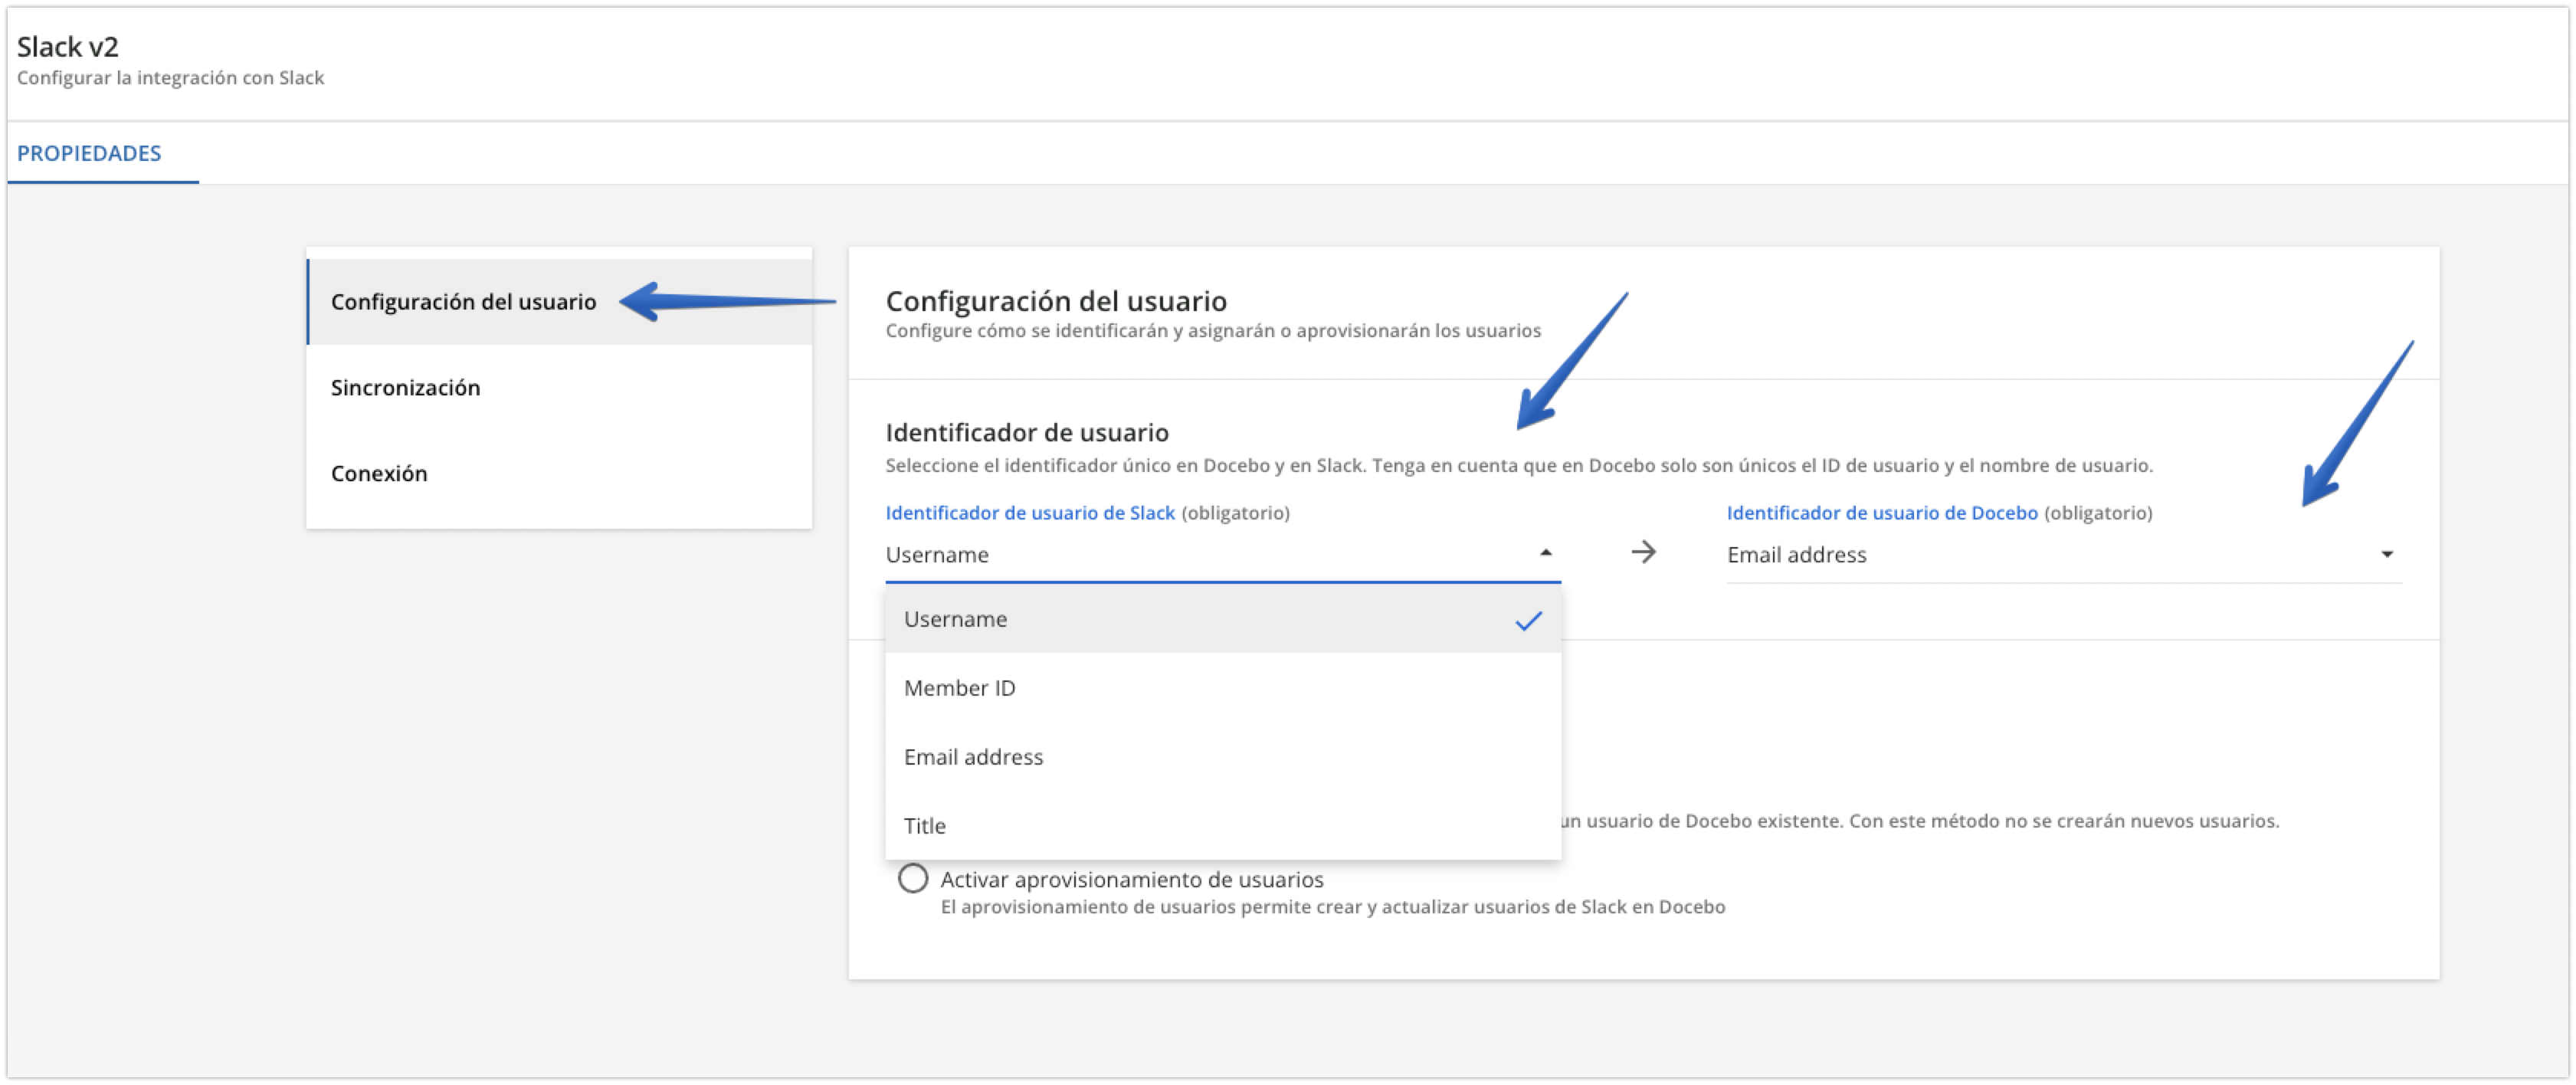This screenshot has width=2576, height=1085.
Task: Switch to the PROPIEDADES tab
Action: click(x=88, y=154)
